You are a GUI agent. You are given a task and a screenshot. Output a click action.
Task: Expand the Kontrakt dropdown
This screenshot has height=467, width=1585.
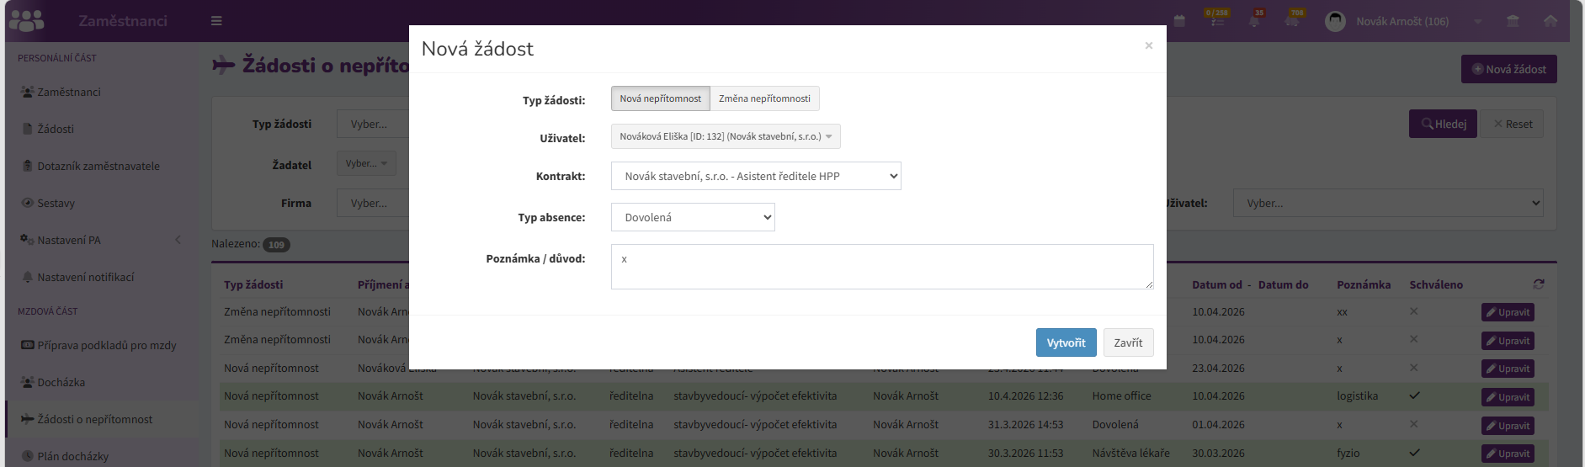tap(756, 176)
